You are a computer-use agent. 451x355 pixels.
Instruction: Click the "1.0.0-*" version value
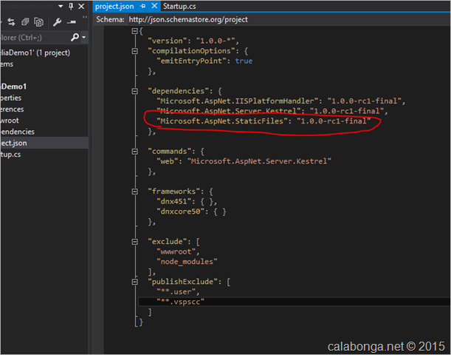tap(215, 41)
